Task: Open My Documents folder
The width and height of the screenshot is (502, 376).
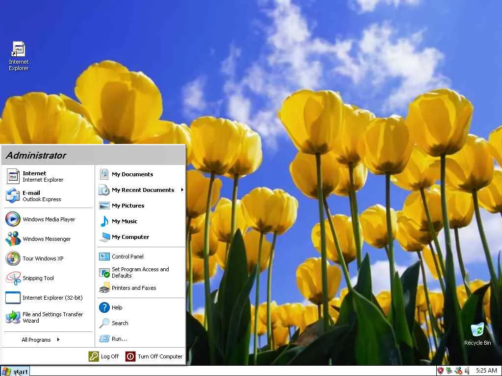Action: tap(141, 174)
